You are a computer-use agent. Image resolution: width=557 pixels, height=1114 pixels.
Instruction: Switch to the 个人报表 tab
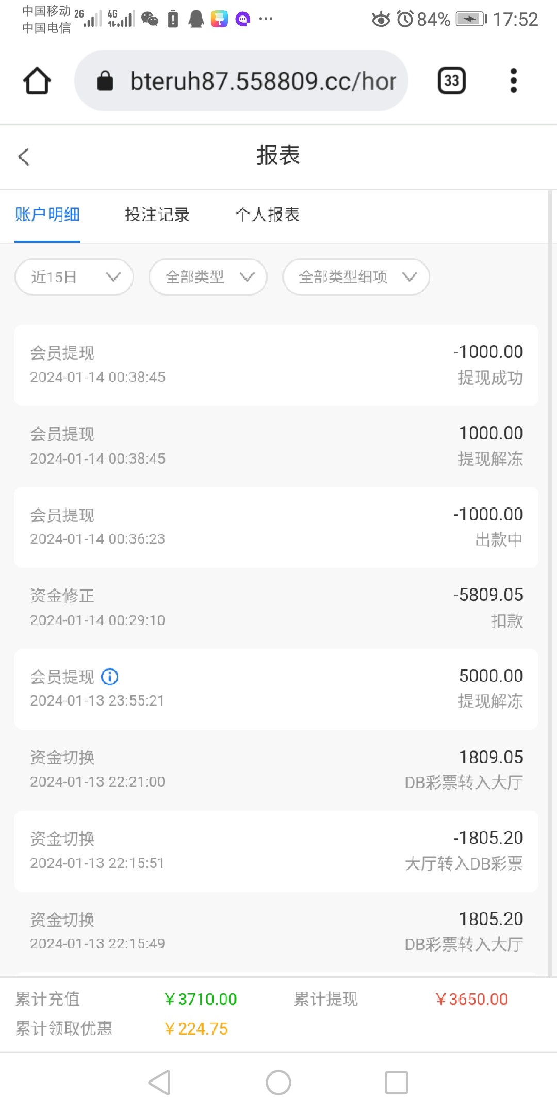(x=267, y=215)
